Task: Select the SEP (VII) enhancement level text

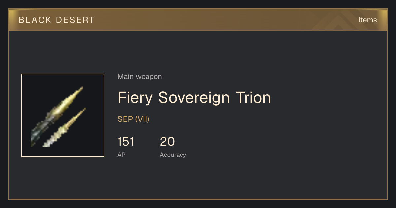Action: coord(133,119)
